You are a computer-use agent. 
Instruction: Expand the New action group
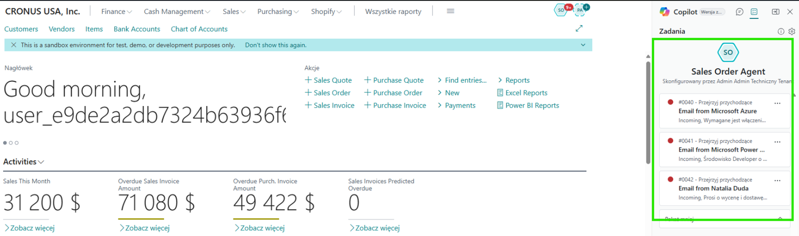[x=448, y=93]
